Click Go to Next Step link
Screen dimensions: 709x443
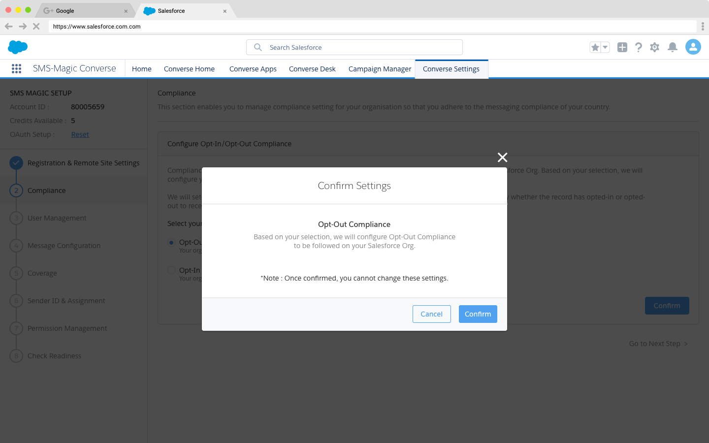(x=658, y=344)
